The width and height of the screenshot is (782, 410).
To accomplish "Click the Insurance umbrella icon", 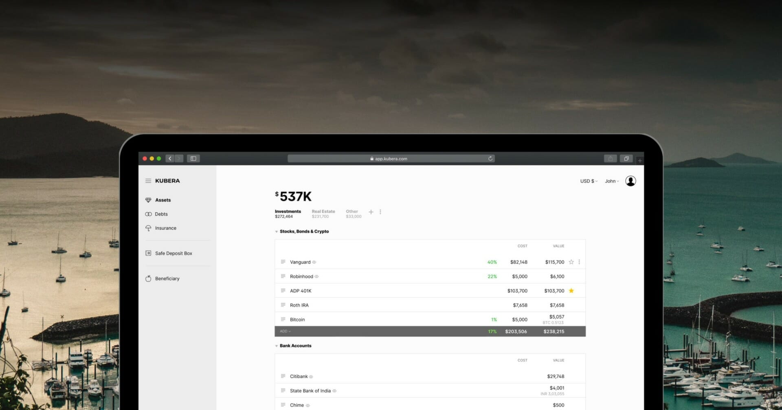I will [x=148, y=228].
